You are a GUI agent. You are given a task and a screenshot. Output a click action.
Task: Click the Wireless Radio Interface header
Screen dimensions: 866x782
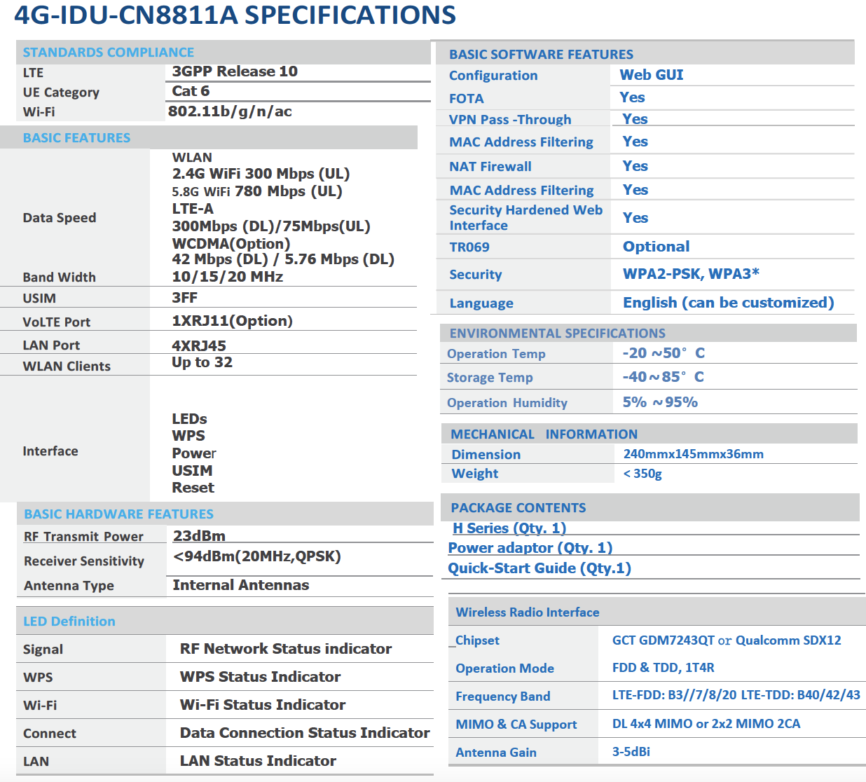tap(528, 612)
